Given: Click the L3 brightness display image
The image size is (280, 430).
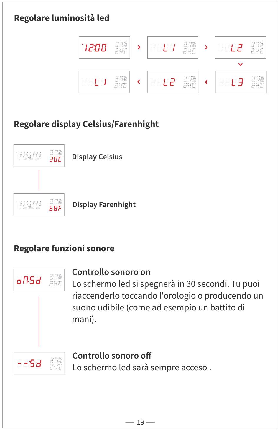Looking at the screenshot, I should point(241,82).
